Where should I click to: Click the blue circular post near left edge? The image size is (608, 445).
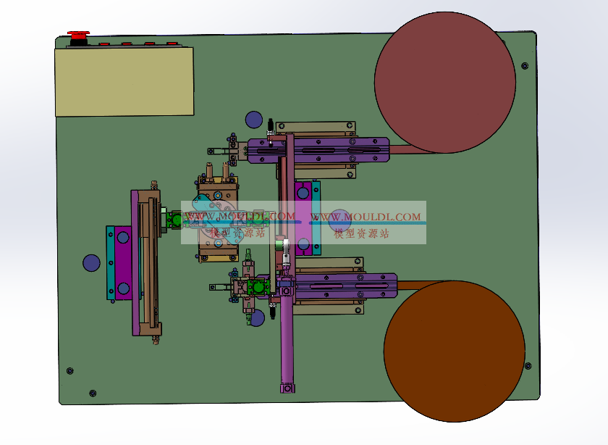91,262
